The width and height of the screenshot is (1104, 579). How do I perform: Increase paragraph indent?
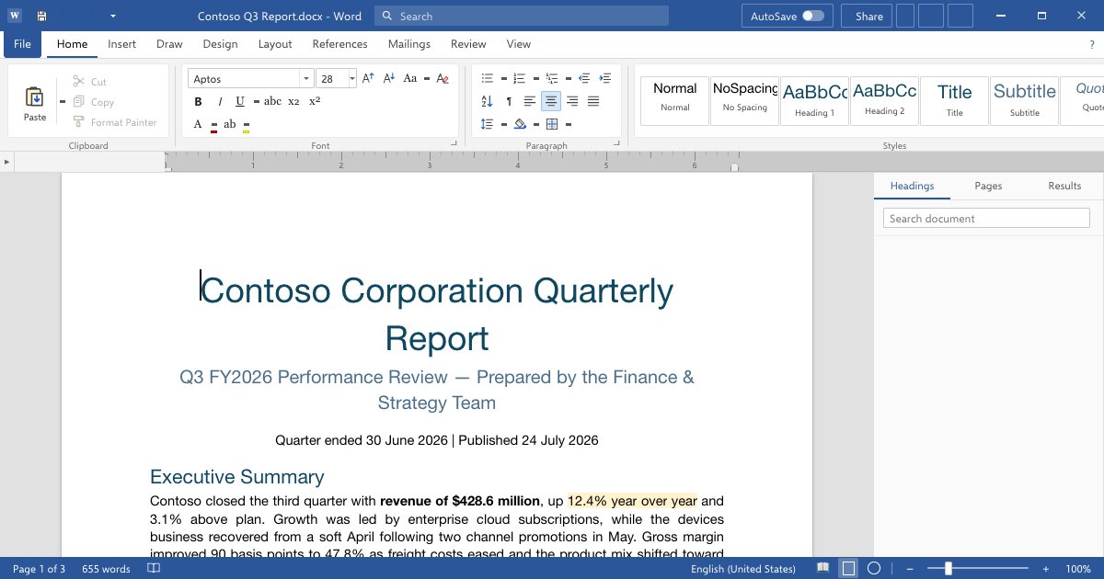pos(604,78)
